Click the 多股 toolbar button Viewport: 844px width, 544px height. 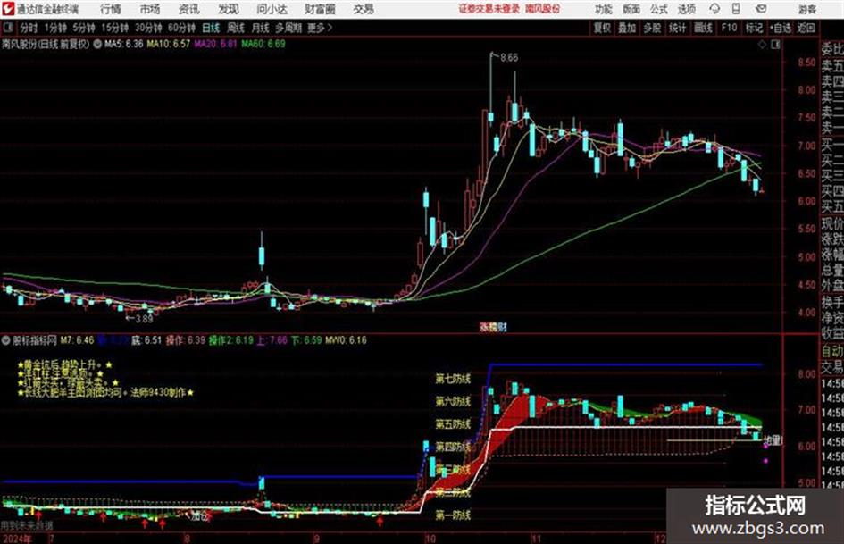coord(652,28)
